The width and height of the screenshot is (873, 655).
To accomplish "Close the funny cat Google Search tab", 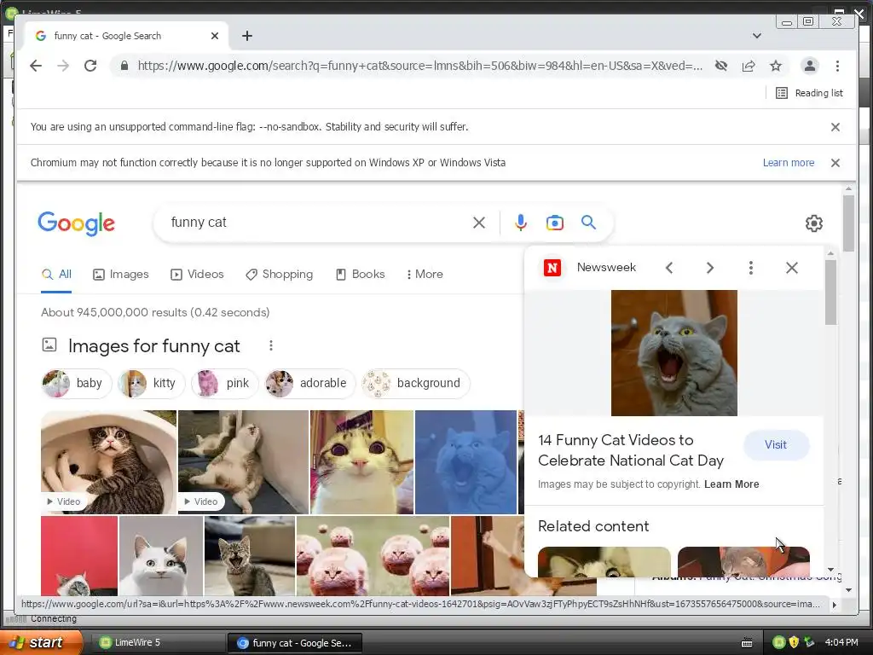I will 215,36.
